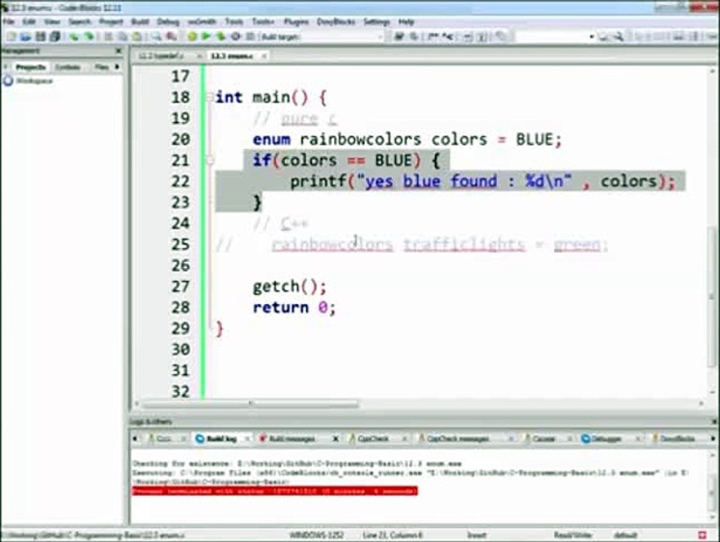This screenshot has height=542, width=720.
Task: Open the View menu
Action: 52,22
